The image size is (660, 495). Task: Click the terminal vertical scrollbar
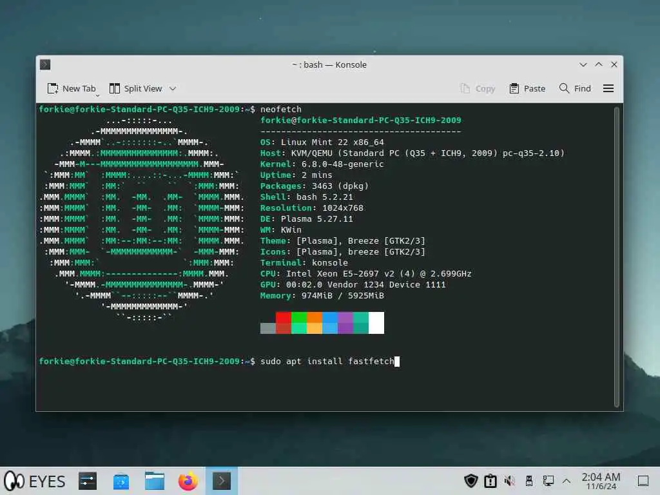pyautogui.click(x=617, y=257)
